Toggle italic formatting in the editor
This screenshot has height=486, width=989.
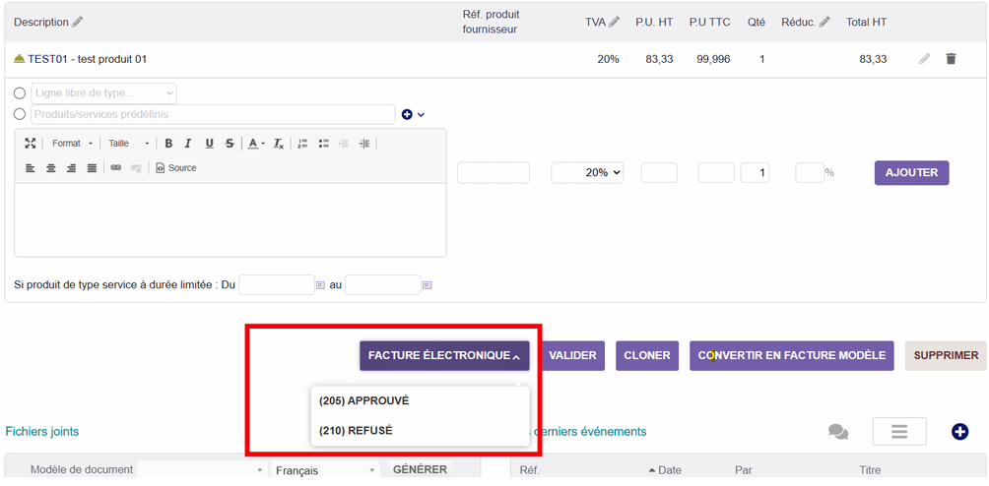[x=188, y=144]
